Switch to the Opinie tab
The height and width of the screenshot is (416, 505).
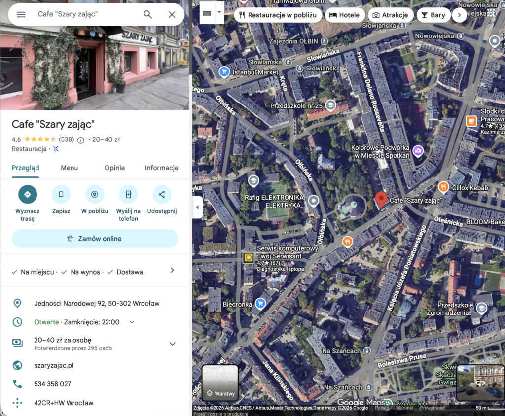pos(114,168)
